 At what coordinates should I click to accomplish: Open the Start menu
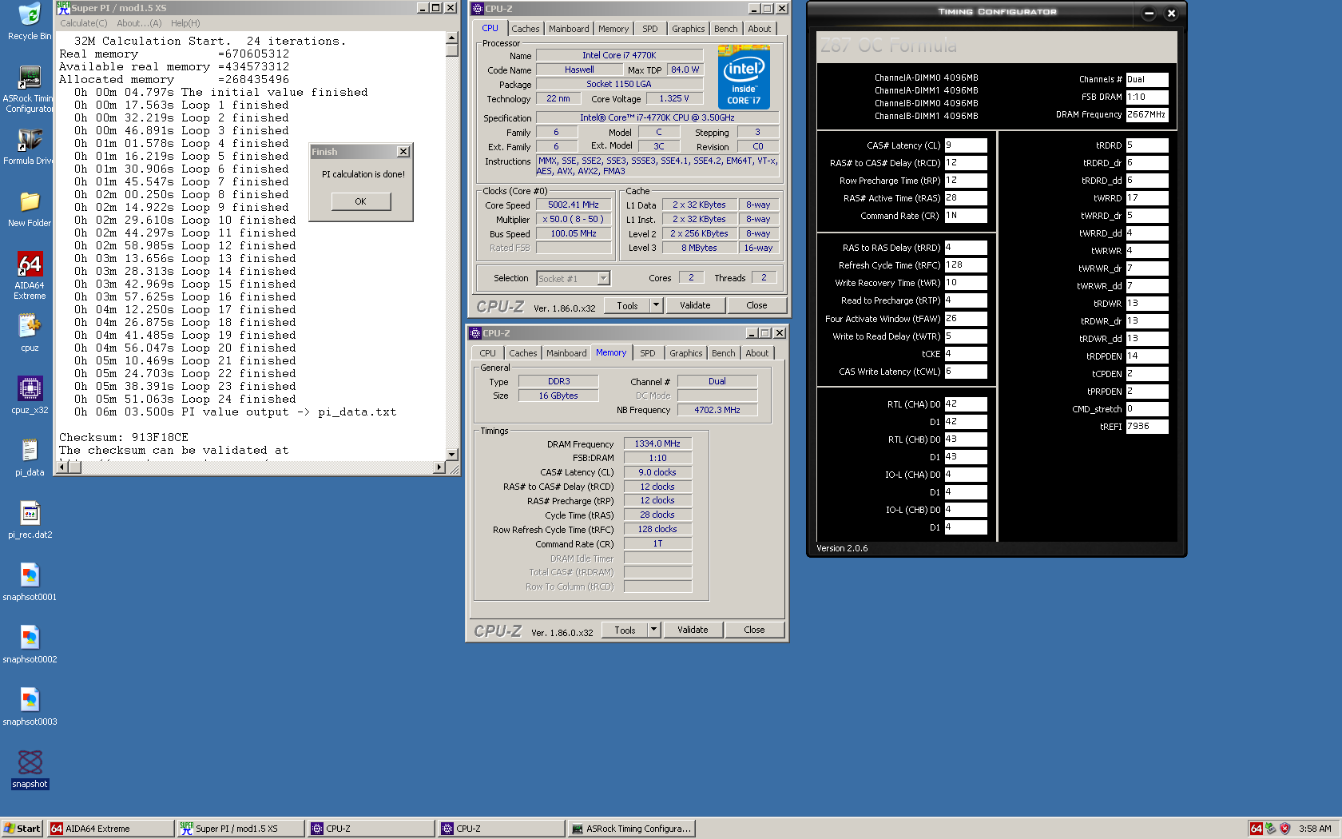point(22,829)
